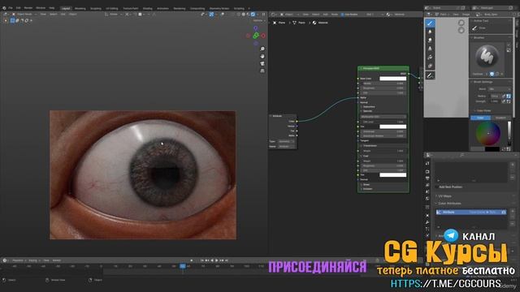Open the Type dropdown on Attribute node

286,141
